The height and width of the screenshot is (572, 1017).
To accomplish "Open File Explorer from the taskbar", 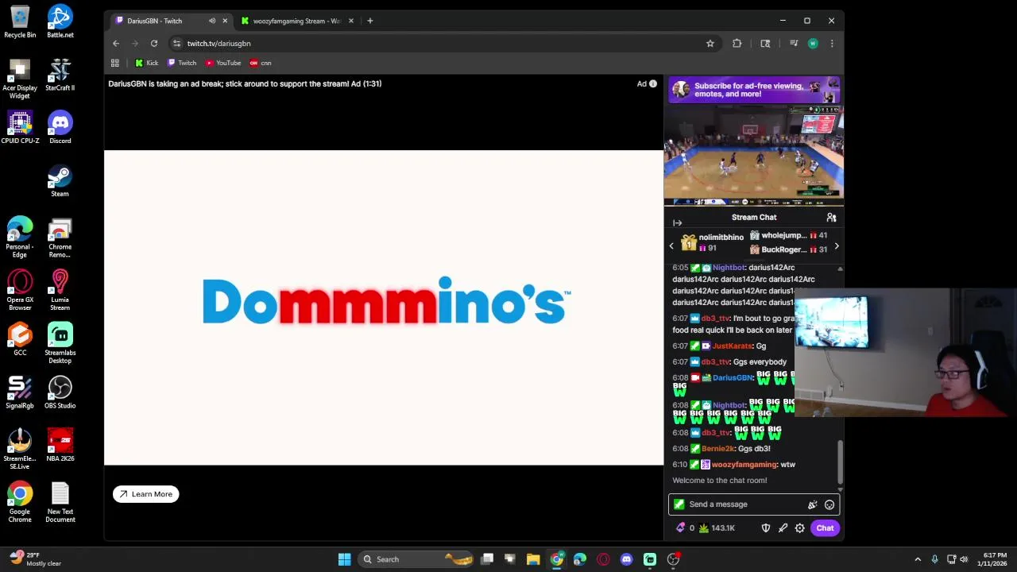I will 533,559.
